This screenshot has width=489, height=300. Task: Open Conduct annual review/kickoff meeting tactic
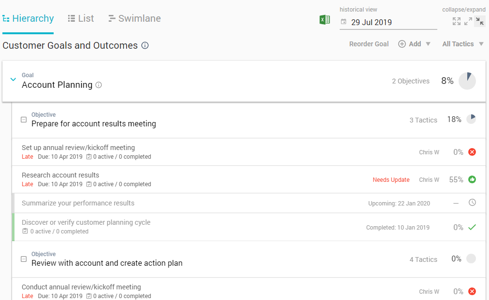click(81, 287)
